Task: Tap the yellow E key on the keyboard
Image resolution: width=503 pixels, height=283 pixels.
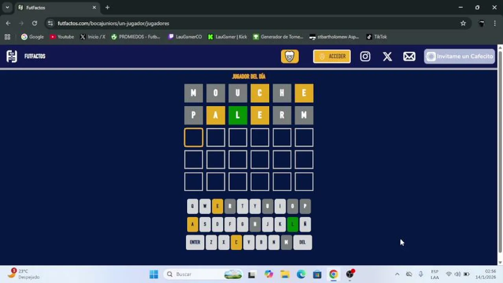Action: [x=217, y=206]
